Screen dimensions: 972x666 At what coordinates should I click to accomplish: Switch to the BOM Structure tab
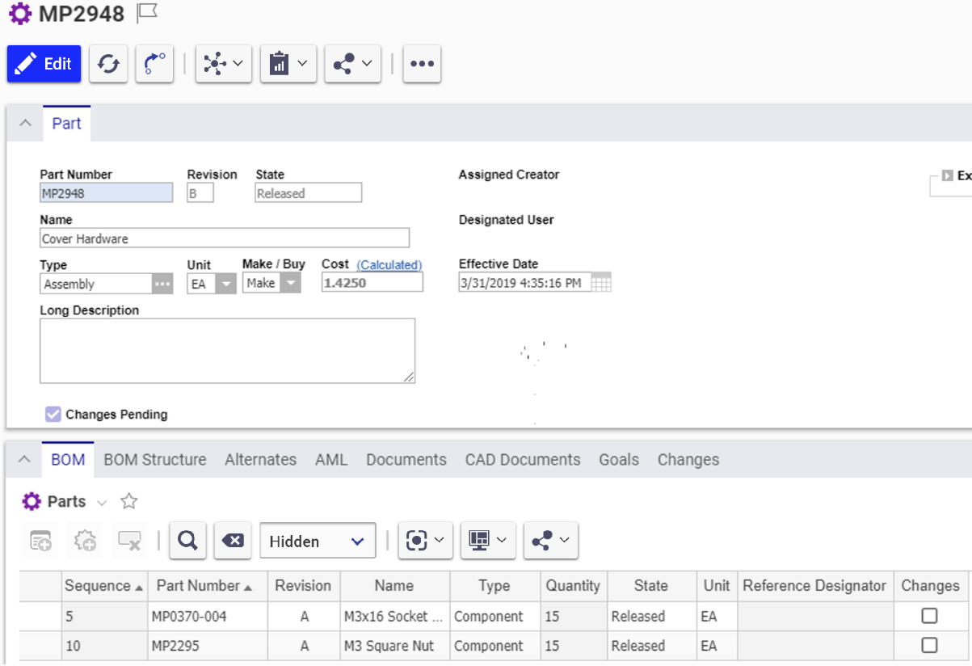coord(155,459)
